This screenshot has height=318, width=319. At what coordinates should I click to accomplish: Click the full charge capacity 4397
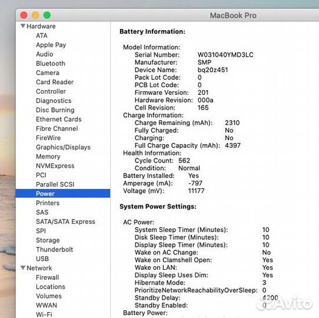click(232, 145)
